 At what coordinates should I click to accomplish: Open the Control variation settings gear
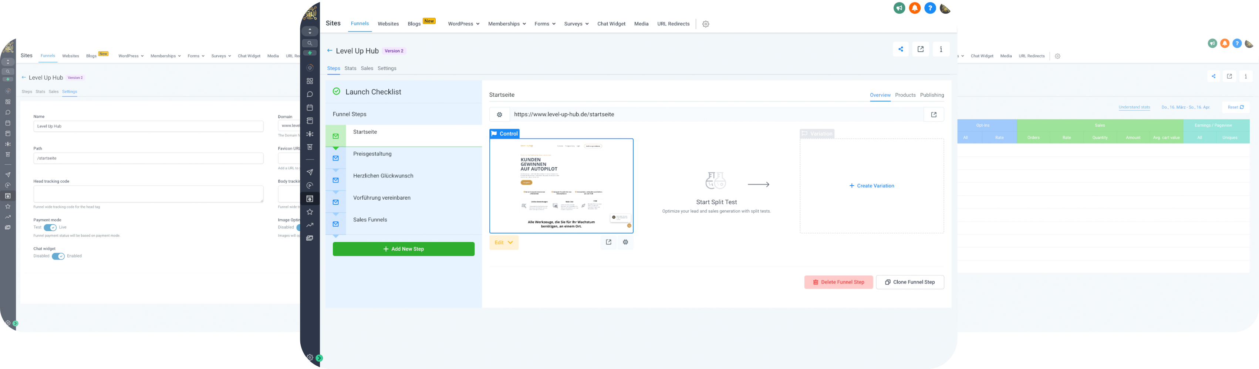point(625,242)
